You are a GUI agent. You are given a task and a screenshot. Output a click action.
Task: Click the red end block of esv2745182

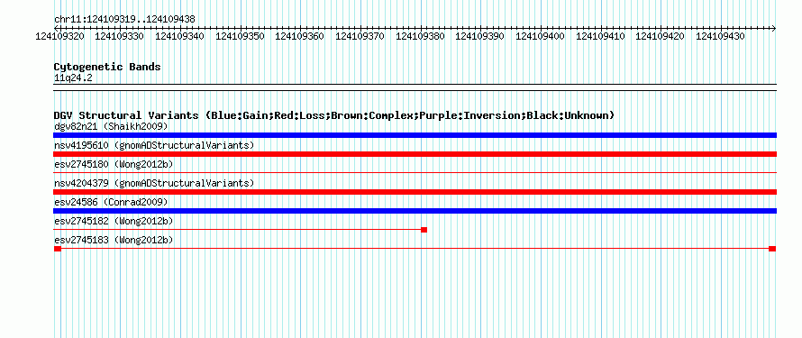(x=424, y=230)
